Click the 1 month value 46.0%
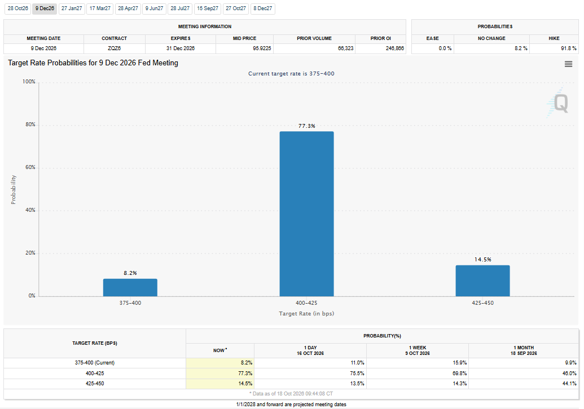The image size is (584, 409). [569, 374]
